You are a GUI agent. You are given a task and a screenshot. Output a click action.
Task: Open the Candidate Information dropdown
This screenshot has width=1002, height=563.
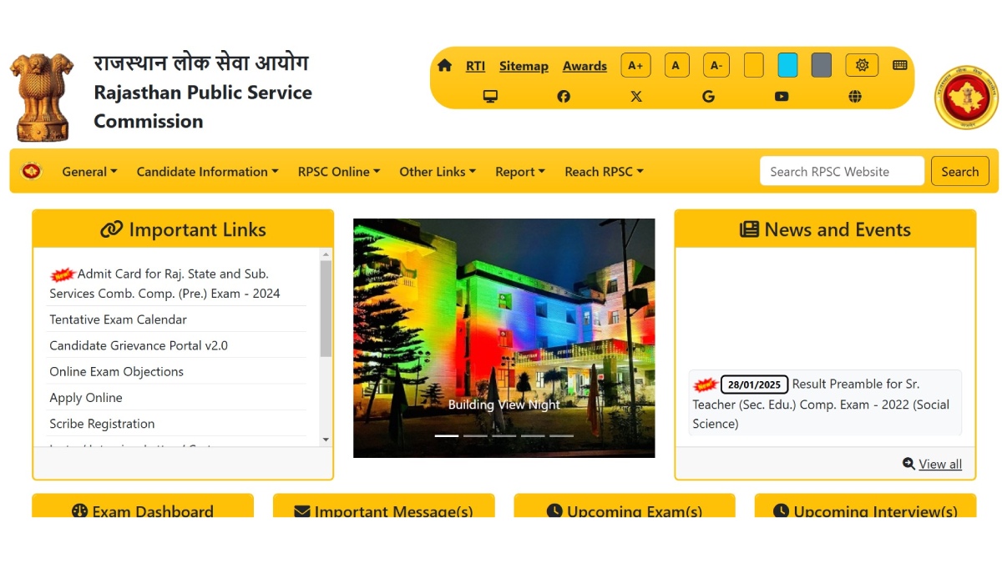point(207,172)
